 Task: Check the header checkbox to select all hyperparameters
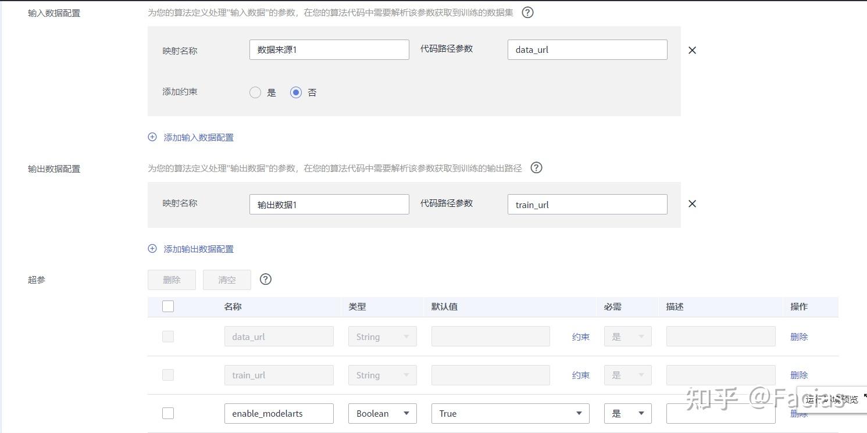pos(167,306)
